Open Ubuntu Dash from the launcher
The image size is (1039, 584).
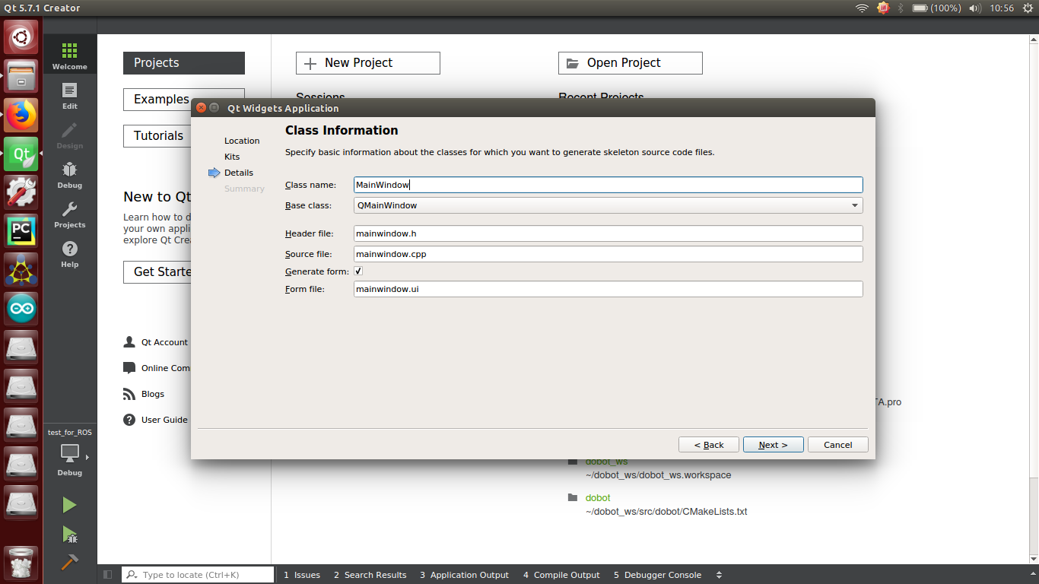(x=21, y=36)
